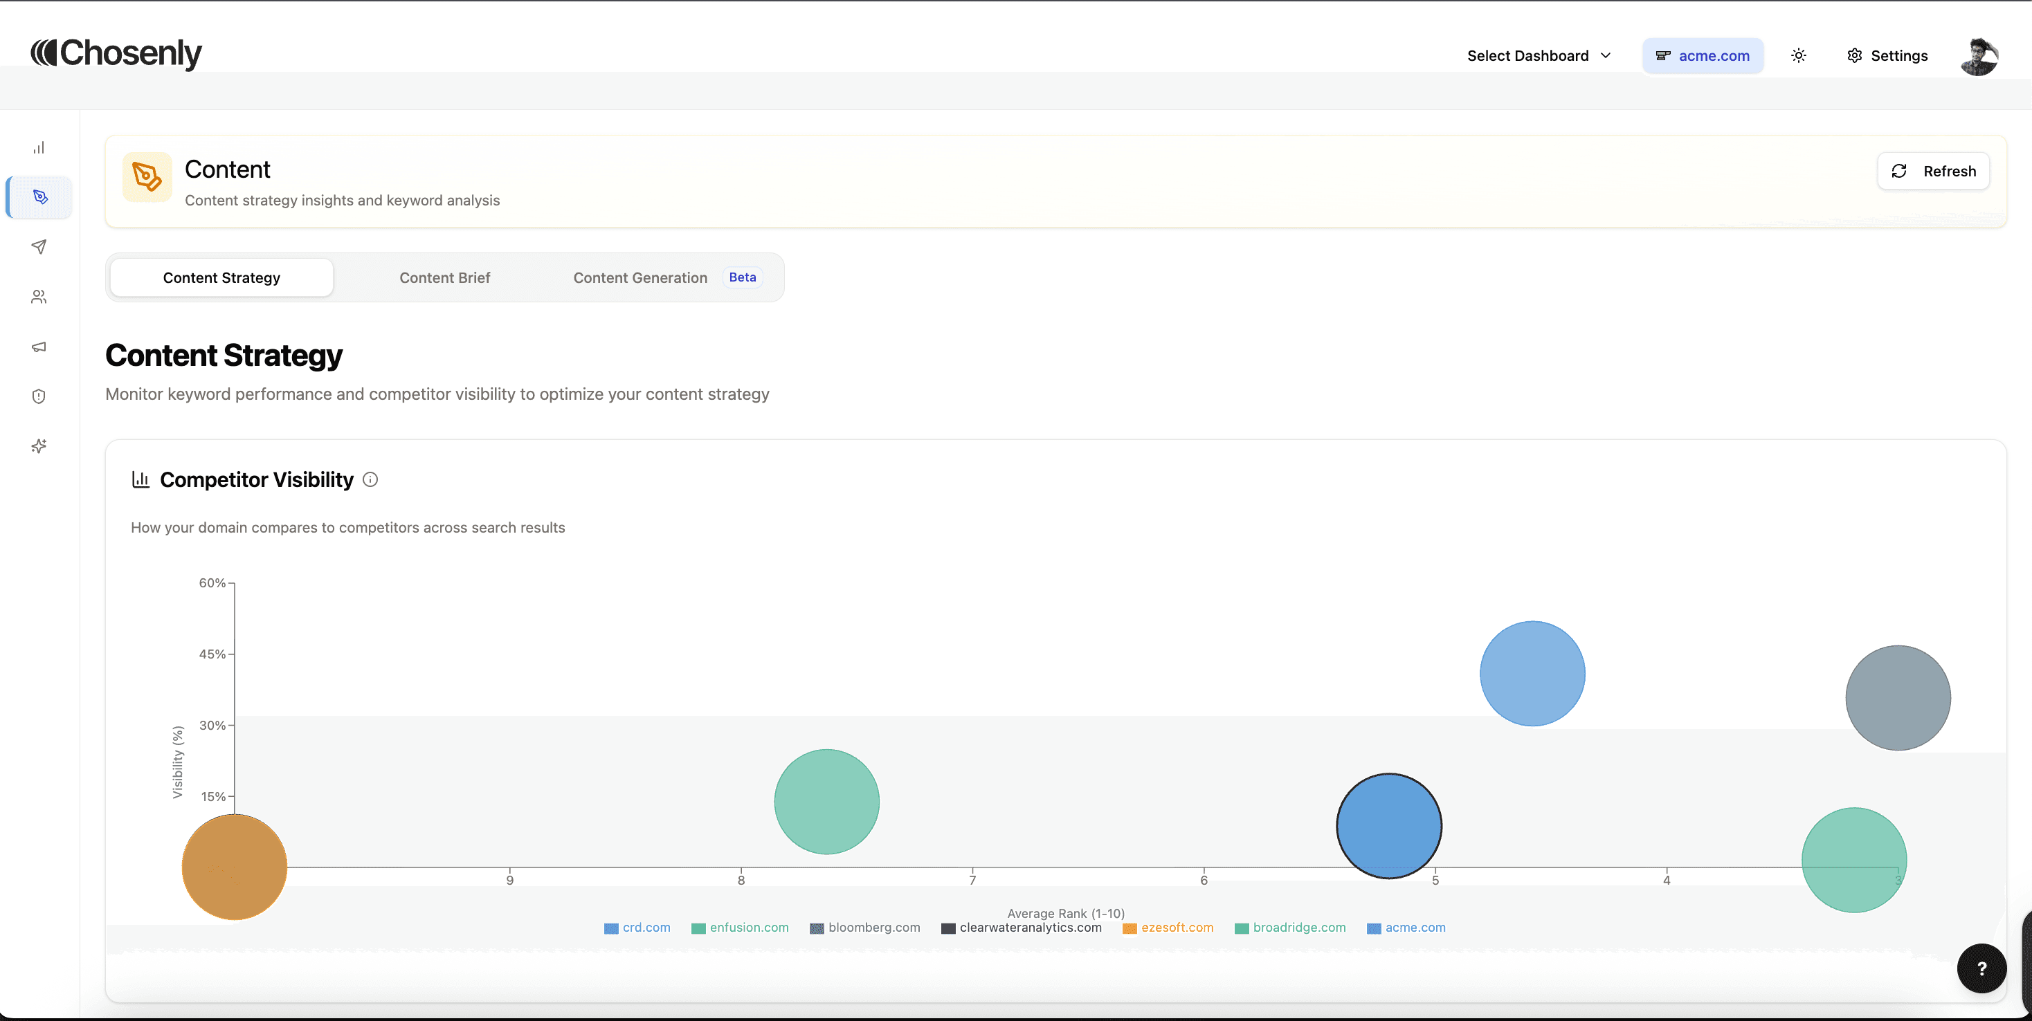Click the sparkles sidebar icon
This screenshot has width=2032, height=1021.
[39, 446]
